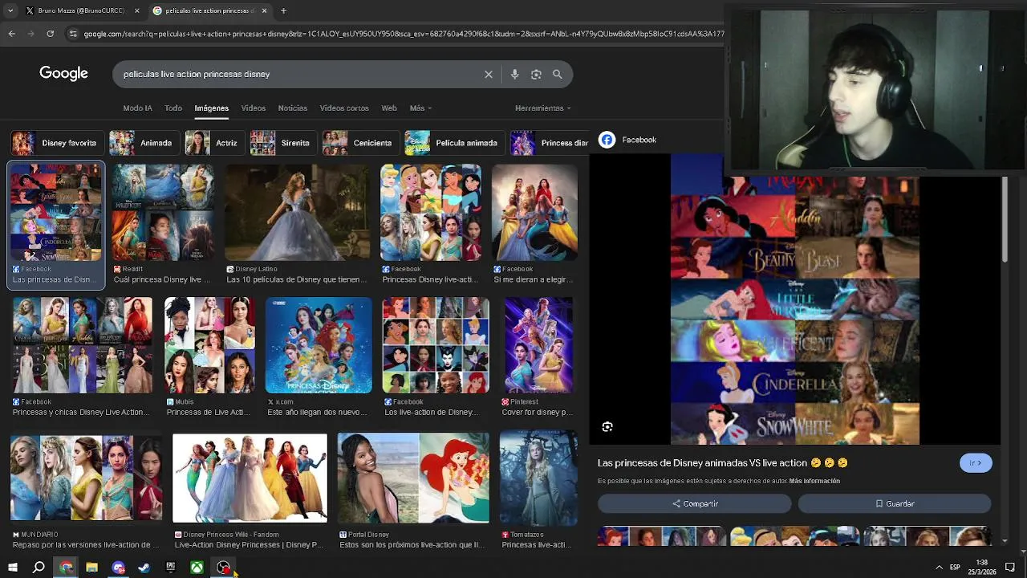1027x578 pixels.
Task: Click inside the Google search input field
Action: pyautogui.click(x=297, y=74)
